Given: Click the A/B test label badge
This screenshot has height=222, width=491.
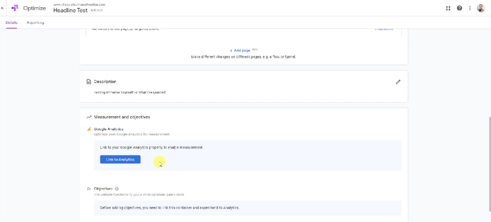Looking at the screenshot, I should (x=96, y=11).
